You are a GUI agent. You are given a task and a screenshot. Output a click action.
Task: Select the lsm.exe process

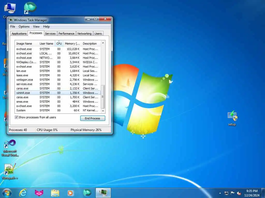point(58,71)
